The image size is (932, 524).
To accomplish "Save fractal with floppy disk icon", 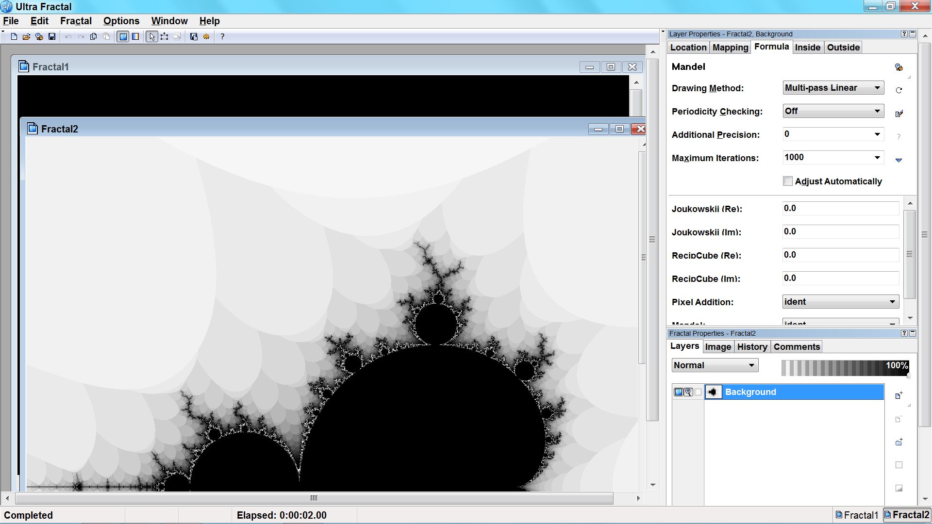I will tap(52, 36).
